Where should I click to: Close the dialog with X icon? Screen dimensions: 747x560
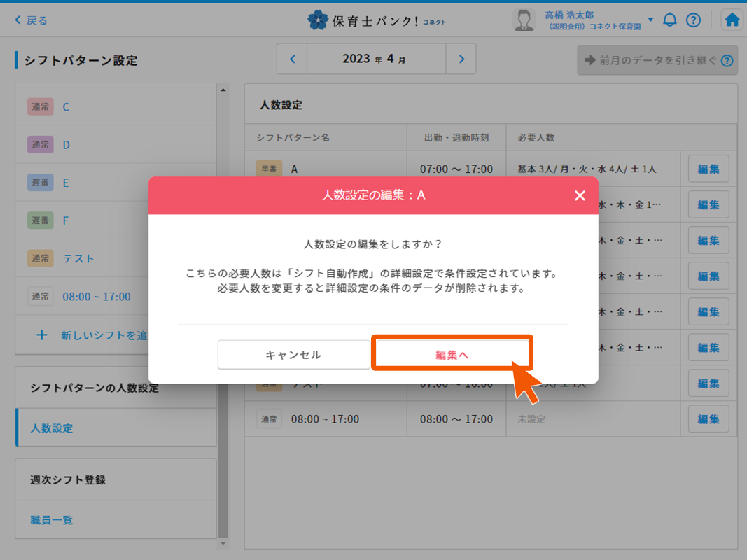point(580,196)
